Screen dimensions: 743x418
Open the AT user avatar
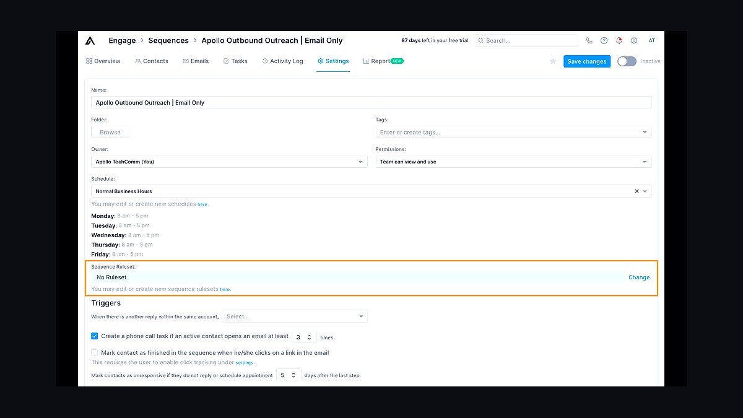pos(652,40)
